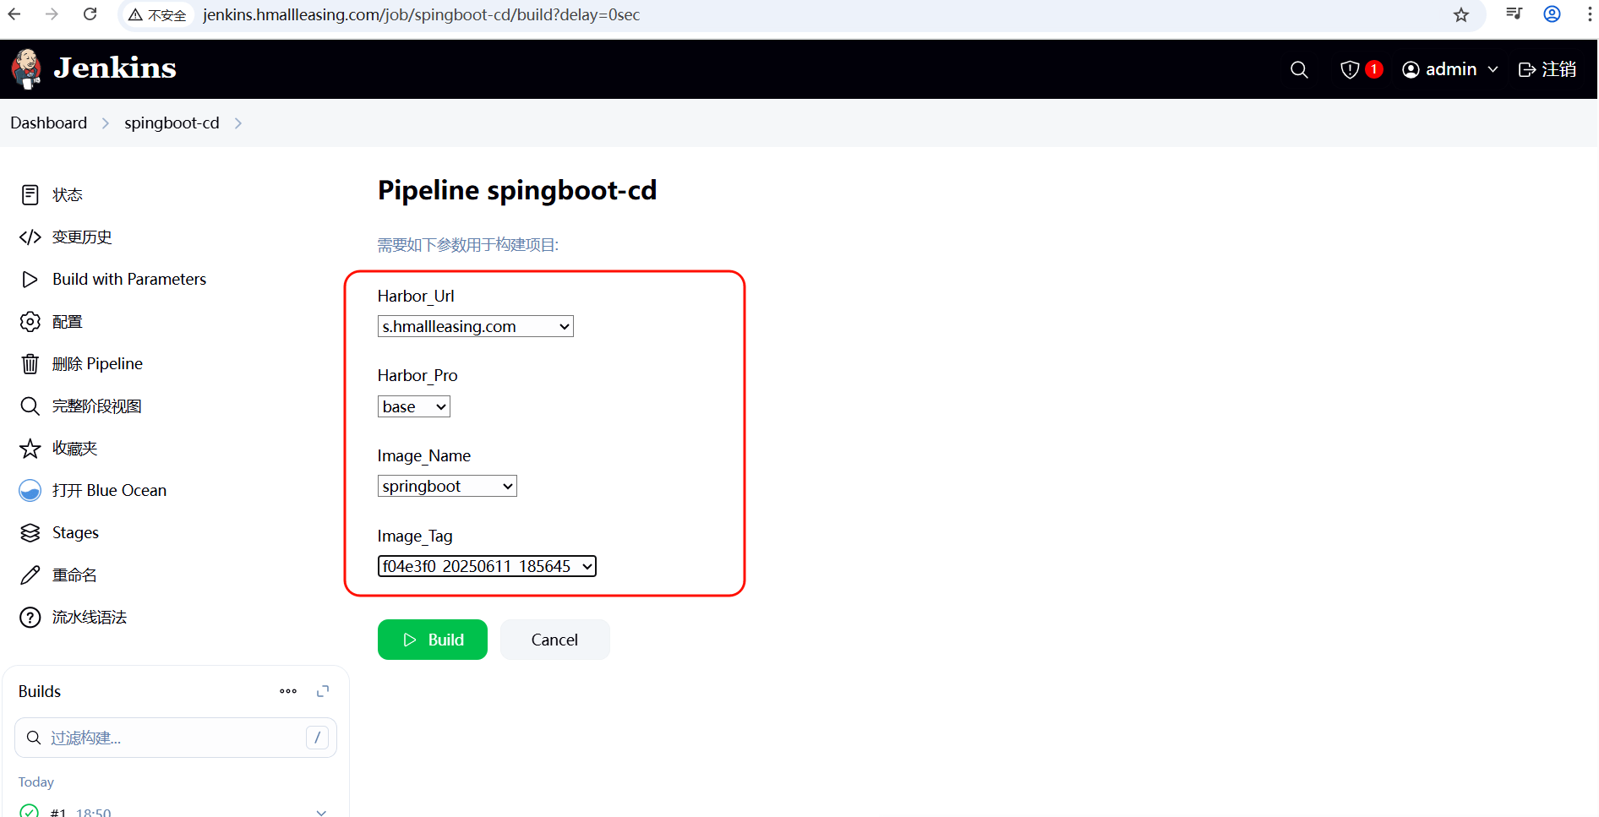Open the Harbor_Pro base dropdown
The image size is (1599, 817).
[x=413, y=406]
